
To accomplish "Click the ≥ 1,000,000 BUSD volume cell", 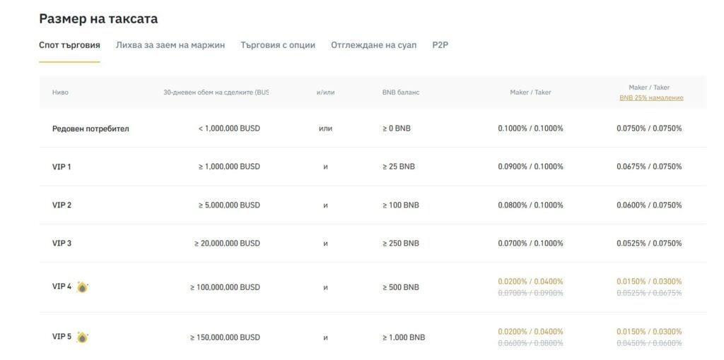I will coord(229,167).
